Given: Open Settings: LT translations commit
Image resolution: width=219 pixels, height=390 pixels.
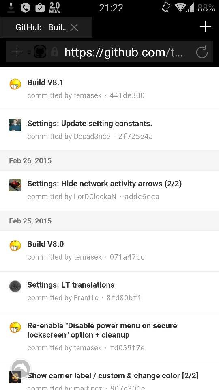Looking at the screenshot, I should [x=71, y=285].
